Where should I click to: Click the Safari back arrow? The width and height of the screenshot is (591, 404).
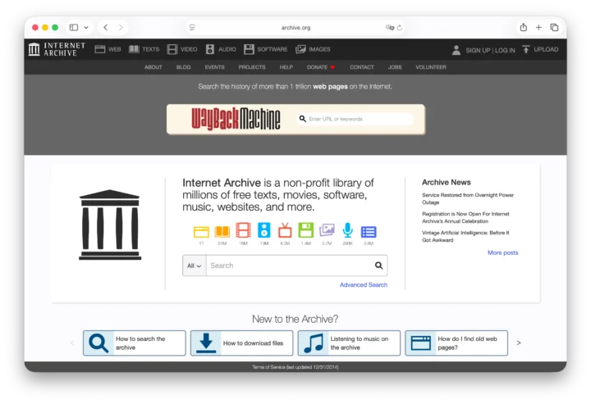point(106,28)
